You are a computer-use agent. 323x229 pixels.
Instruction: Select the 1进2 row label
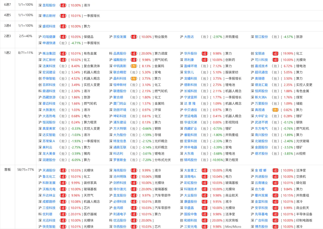pyautogui.click(x=7, y=53)
